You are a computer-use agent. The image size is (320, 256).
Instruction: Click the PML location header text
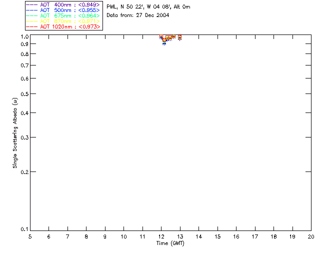pos(148,6)
